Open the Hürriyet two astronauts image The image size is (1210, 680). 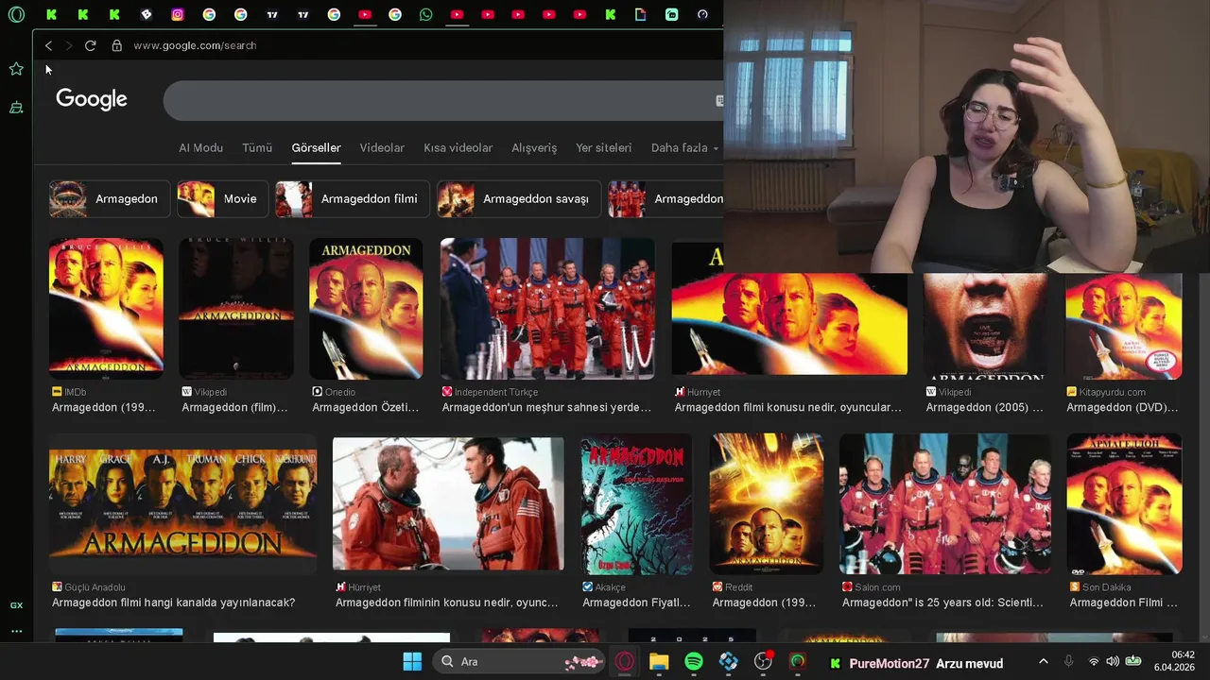point(448,504)
